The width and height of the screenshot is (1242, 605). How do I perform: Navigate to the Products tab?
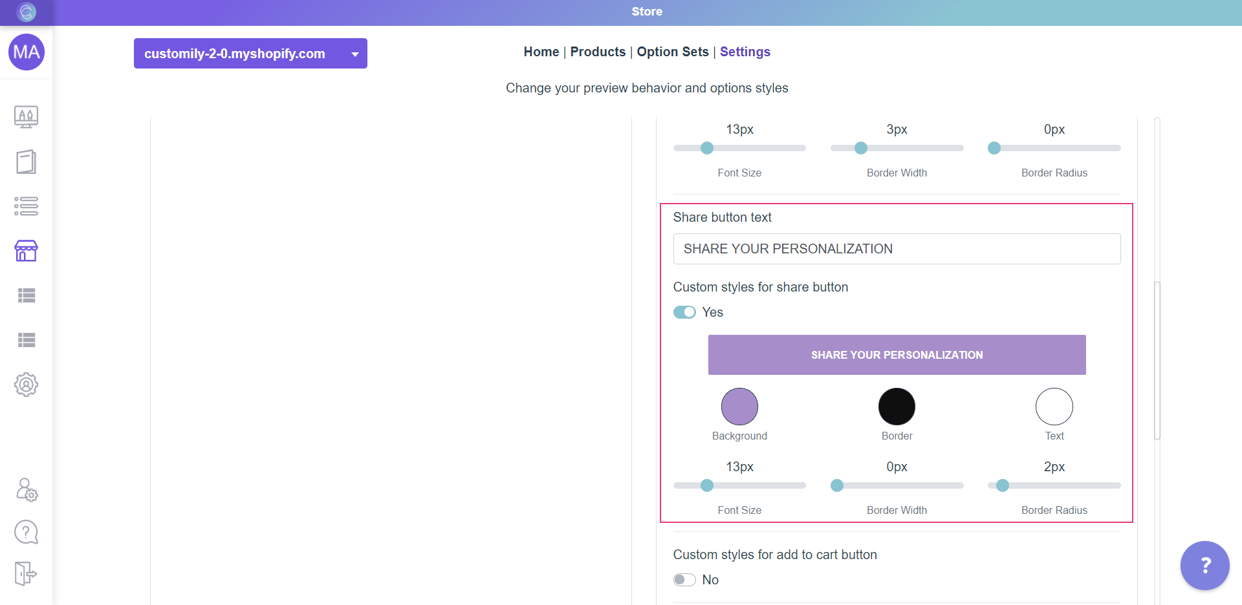[x=597, y=52]
